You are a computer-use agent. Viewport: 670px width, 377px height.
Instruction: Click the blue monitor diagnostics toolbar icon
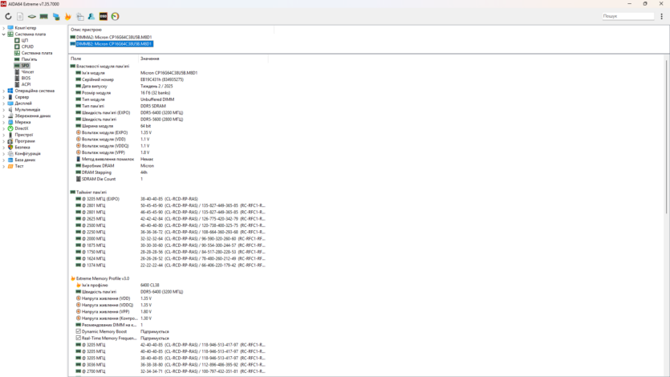click(56, 16)
